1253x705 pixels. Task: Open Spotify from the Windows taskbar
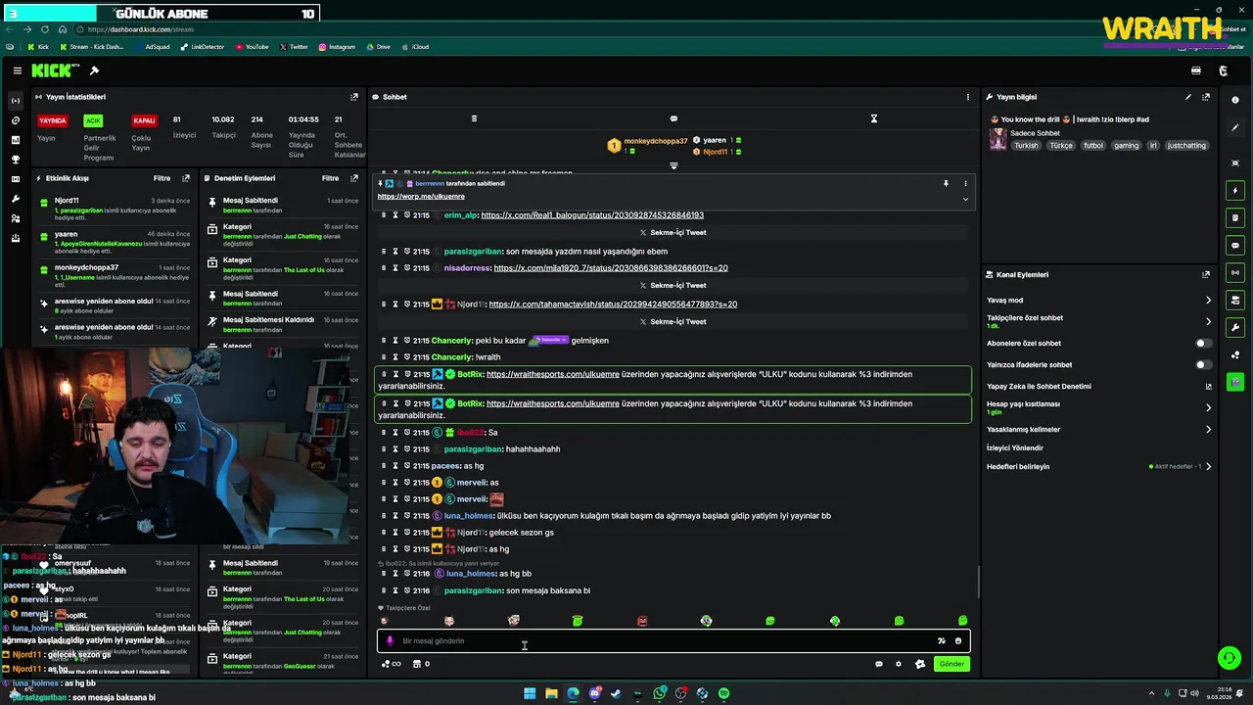click(x=723, y=693)
